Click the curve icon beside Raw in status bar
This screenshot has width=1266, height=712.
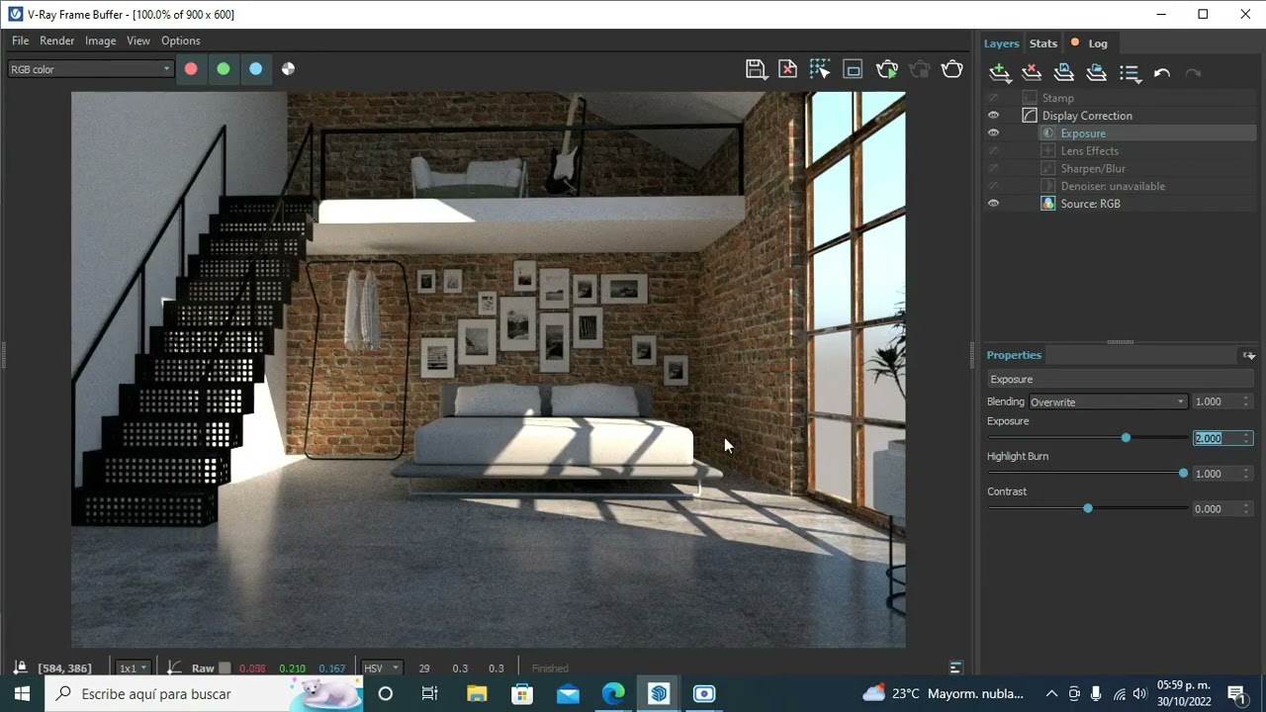[x=174, y=668]
